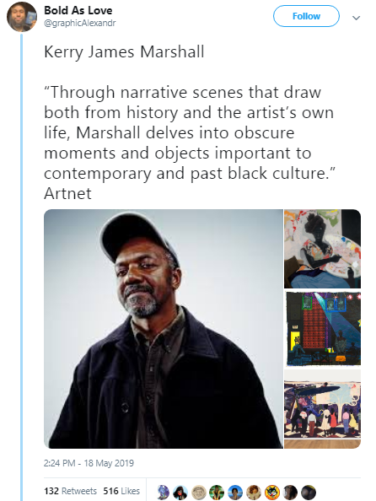Open the Bold As Love display name
376x501 pixels.
point(78,10)
